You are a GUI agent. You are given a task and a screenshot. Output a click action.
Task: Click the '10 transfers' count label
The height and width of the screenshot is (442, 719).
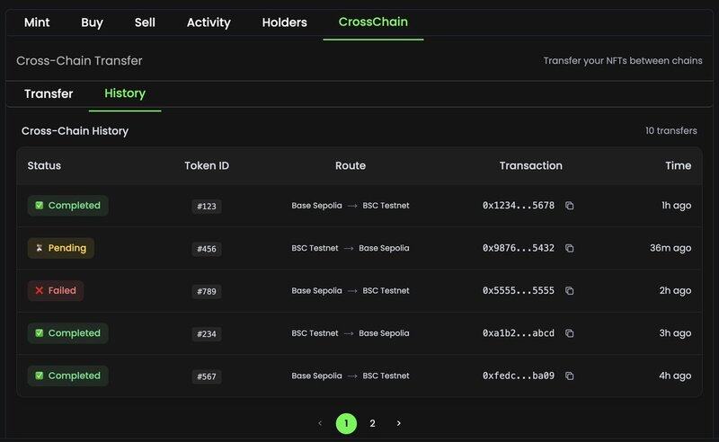pyautogui.click(x=671, y=130)
